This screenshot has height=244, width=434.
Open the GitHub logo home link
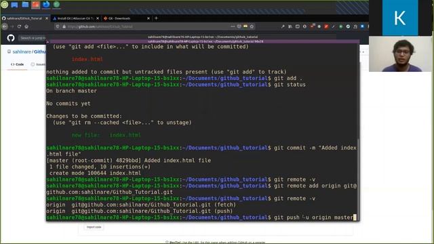click(x=11, y=38)
